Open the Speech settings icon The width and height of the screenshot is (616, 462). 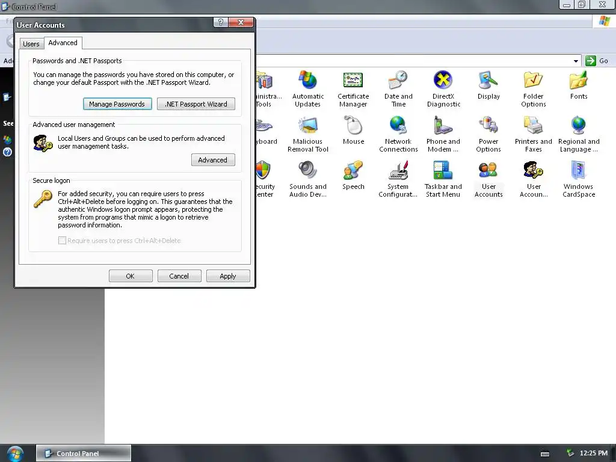click(x=353, y=175)
